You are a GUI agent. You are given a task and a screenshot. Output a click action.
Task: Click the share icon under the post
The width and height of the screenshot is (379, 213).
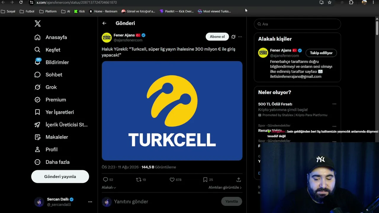point(239,180)
